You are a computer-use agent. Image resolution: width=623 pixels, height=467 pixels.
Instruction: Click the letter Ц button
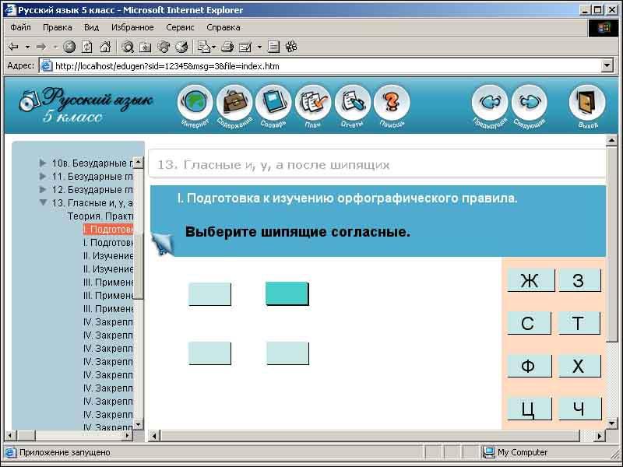coord(529,409)
